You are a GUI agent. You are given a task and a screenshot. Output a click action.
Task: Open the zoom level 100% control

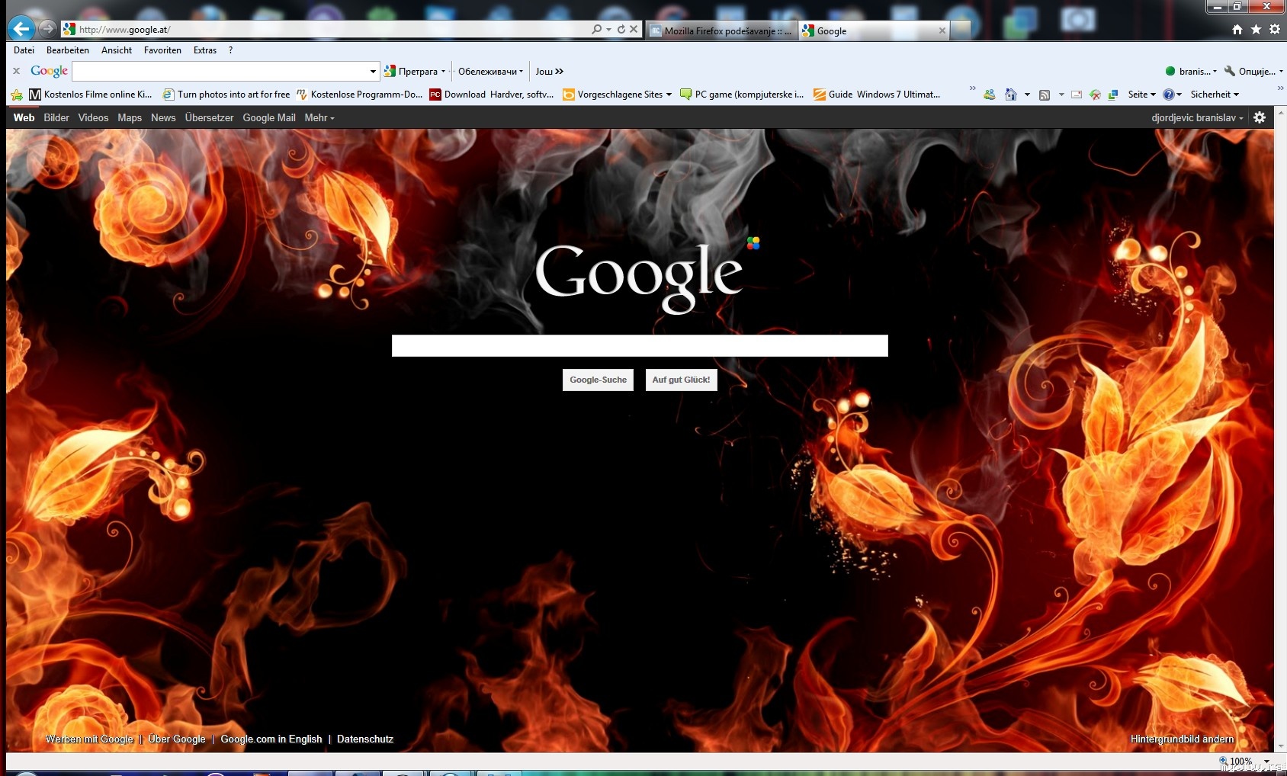click(x=1240, y=761)
